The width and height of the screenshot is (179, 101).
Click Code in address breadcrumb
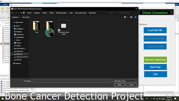pos(71,13)
